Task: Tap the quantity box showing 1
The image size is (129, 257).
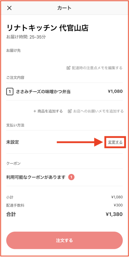Action: pyautogui.click(x=10, y=92)
